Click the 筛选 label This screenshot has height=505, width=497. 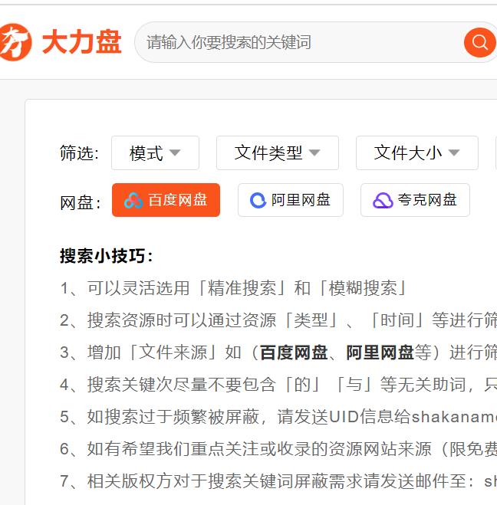click(79, 153)
